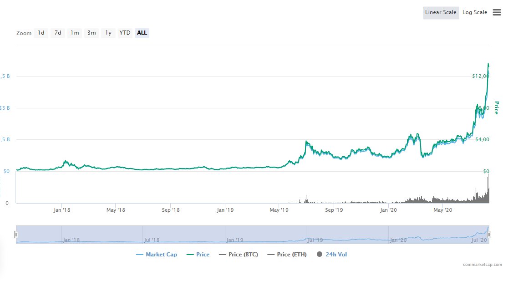This screenshot has width=508, height=286.
Task: Click the Jan '19 x-axis label
Action: [225, 210]
